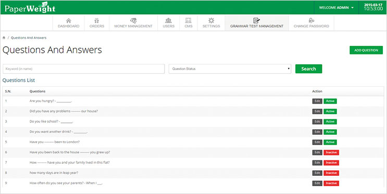Toggle Active status for 'Do you want another drink?'
Image resolution: width=387 pixels, height=194 pixels.
coord(330,132)
